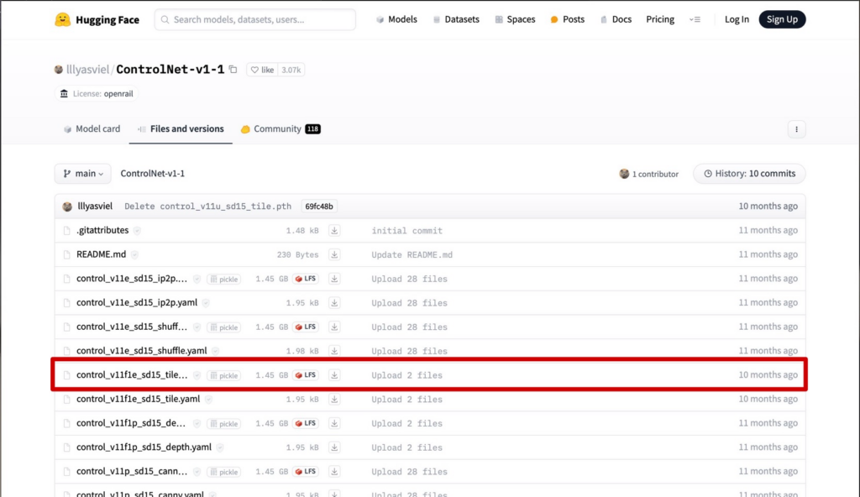Screen dimensions: 860x497
Task: Click the "License: openrail" tag
Action: (x=97, y=94)
